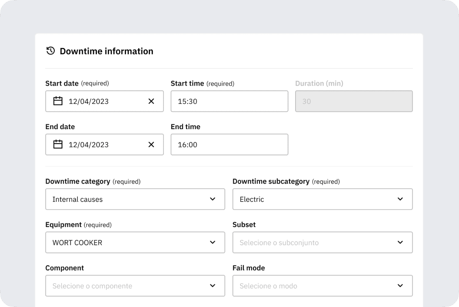Image resolution: width=459 pixels, height=307 pixels.
Task: Expand the Subset dropdown
Action: pos(322,242)
